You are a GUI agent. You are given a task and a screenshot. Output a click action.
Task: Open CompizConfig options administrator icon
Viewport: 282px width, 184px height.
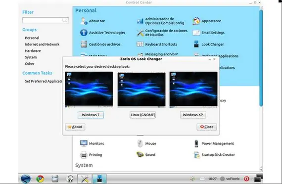(x=140, y=21)
